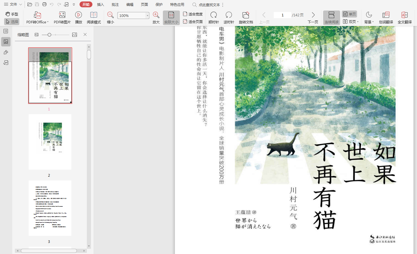417x254 pixels.
Task: Open PDF转Office converter
Action: click(37, 18)
